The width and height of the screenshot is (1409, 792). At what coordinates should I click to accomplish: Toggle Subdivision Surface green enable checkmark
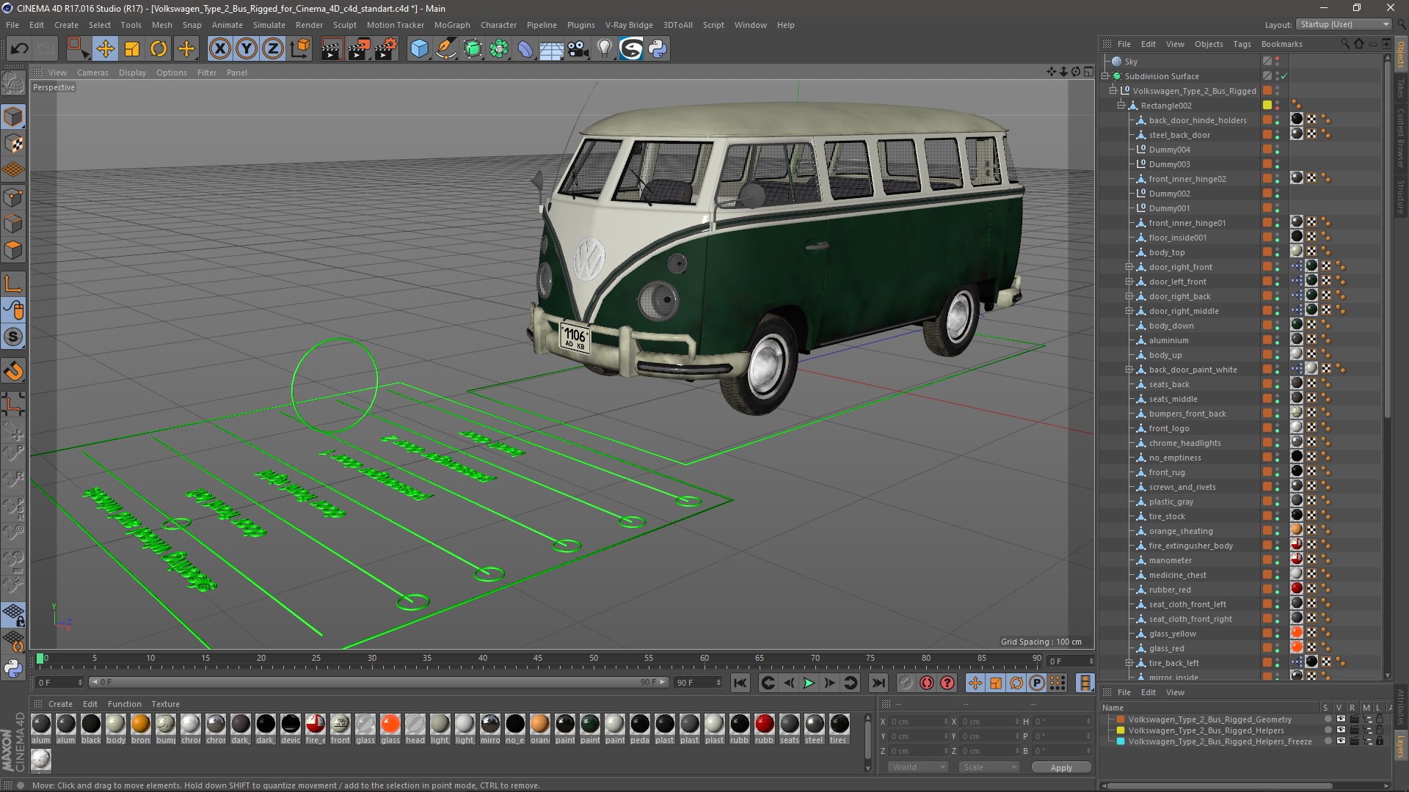[1284, 76]
